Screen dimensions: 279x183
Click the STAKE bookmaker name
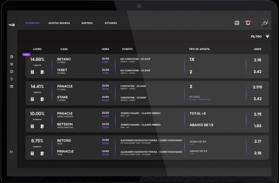[x=62, y=97]
